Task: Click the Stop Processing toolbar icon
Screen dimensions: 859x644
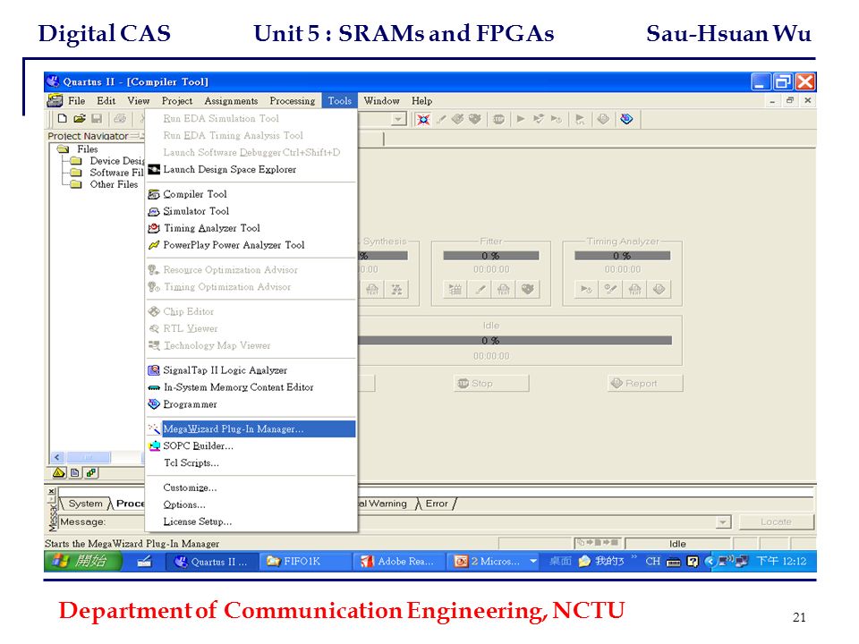Action: (x=498, y=119)
